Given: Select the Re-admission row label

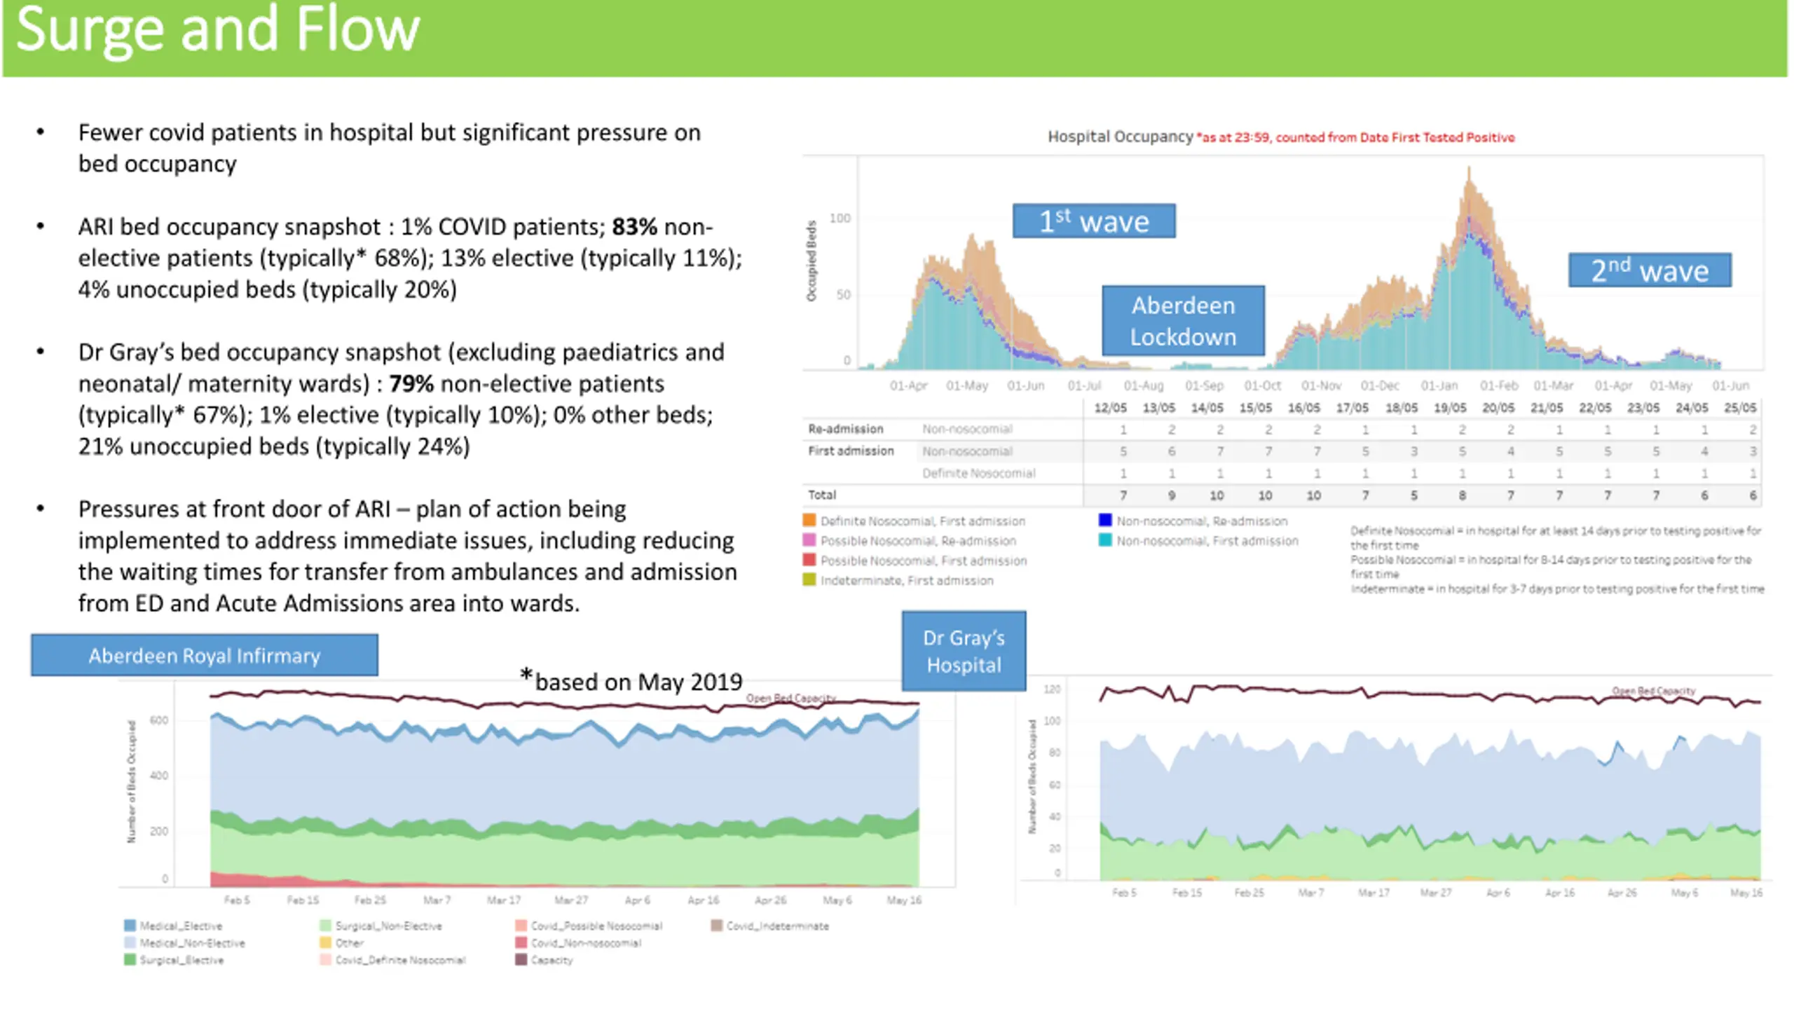Looking at the screenshot, I should click(845, 429).
